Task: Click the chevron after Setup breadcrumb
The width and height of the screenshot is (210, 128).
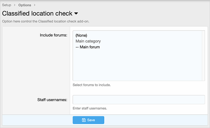Action: [x=15, y=5]
